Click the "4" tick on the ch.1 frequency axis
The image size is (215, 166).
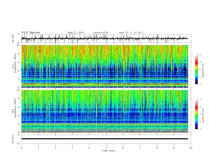[x=19, y=71]
